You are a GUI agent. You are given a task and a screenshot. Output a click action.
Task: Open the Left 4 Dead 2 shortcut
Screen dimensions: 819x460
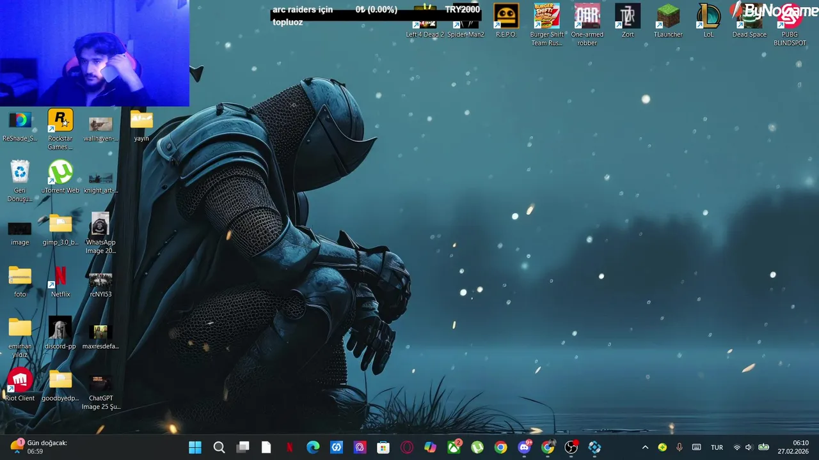425,20
